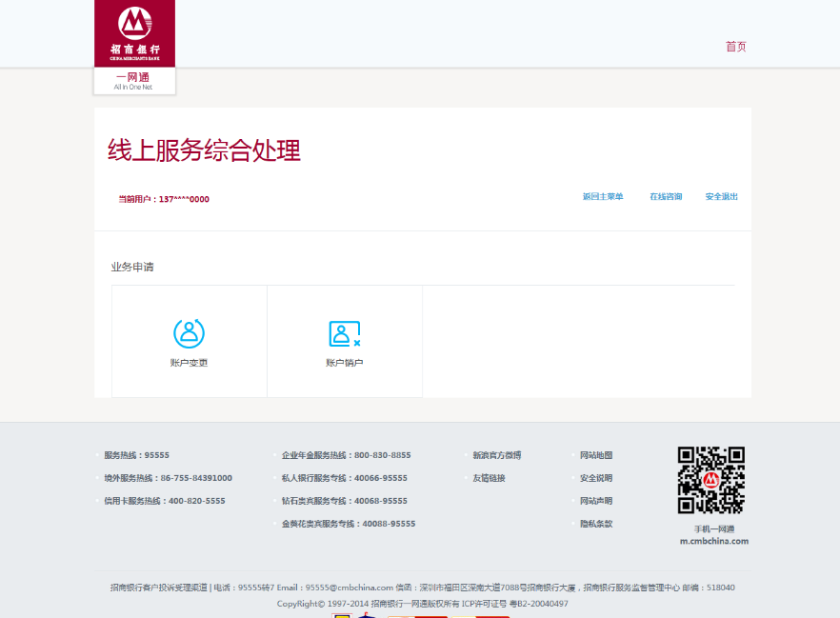The image size is (840, 618).
Task: View the 安全说明 security notes link
Action: (596, 478)
